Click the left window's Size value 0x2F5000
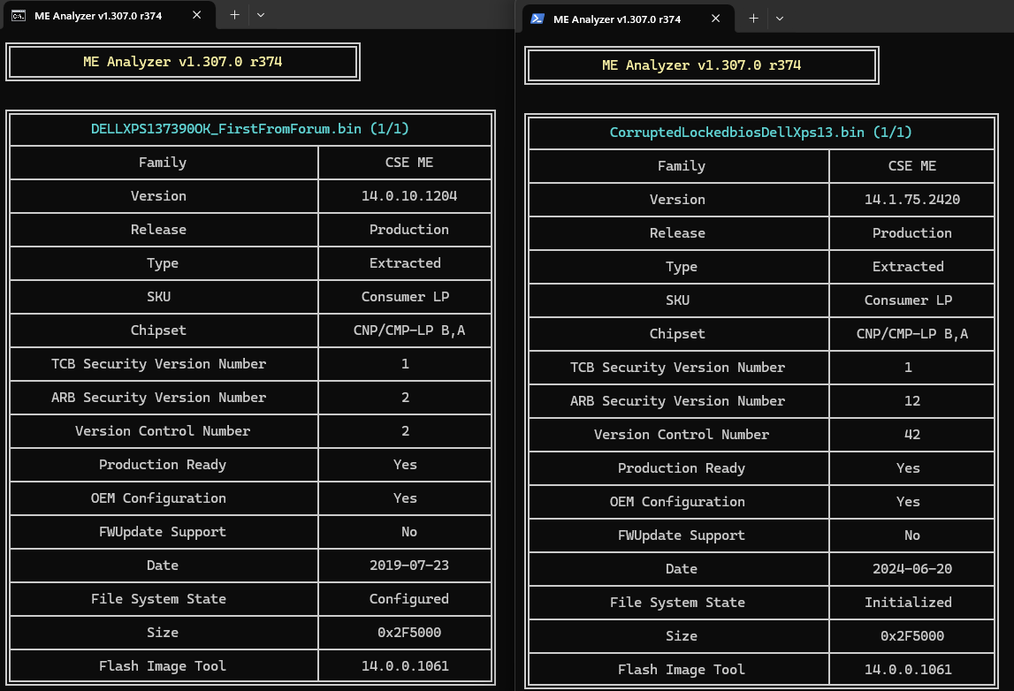The image size is (1014, 691). (408, 633)
